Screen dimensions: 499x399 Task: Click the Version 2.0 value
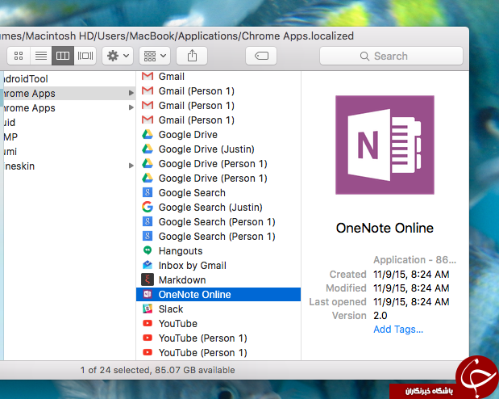(x=380, y=316)
